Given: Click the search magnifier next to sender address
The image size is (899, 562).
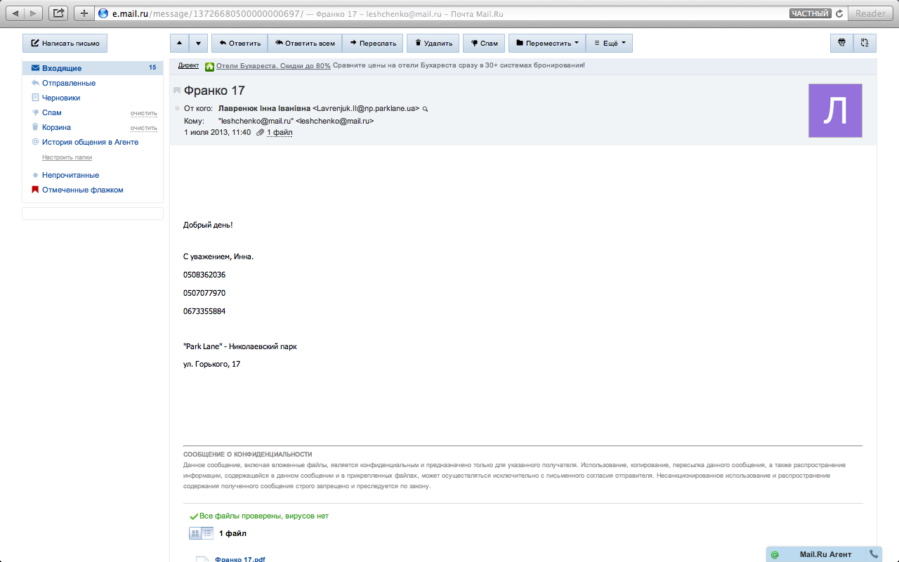Looking at the screenshot, I should click(x=425, y=109).
